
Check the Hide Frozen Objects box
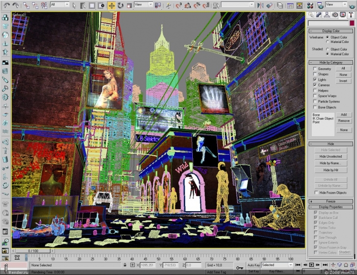316,192
